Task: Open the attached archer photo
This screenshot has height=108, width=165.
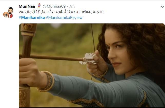Action: point(92,65)
